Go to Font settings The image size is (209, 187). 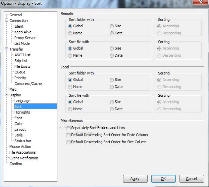pyautogui.click(x=18, y=118)
